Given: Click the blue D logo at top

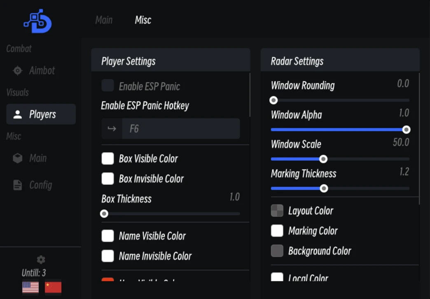Looking at the screenshot, I should click(x=37, y=21).
